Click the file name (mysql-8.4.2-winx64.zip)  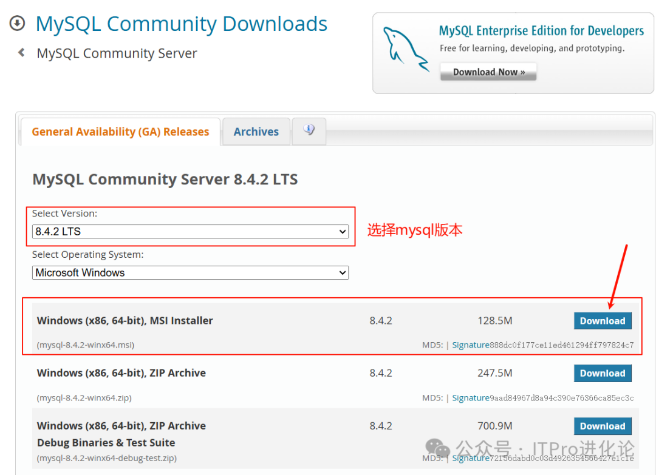click(x=84, y=398)
